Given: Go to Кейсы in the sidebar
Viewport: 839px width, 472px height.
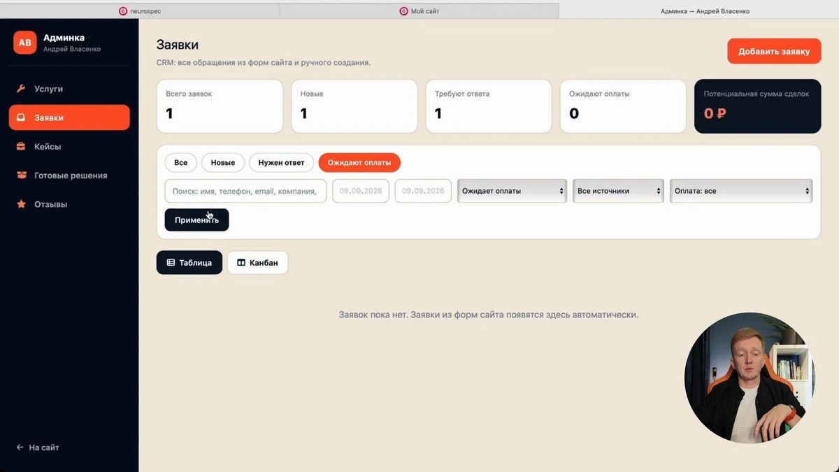Looking at the screenshot, I should click(x=69, y=147).
